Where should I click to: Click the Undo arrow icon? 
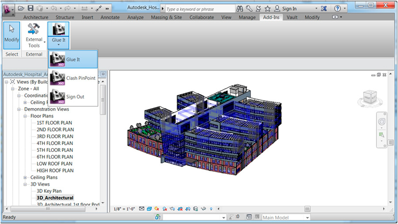[x=54, y=8]
